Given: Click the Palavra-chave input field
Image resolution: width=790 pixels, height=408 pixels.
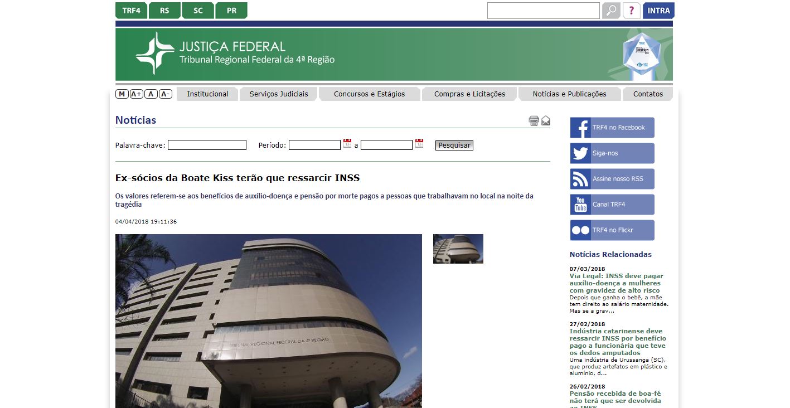Looking at the screenshot, I should coord(207,145).
